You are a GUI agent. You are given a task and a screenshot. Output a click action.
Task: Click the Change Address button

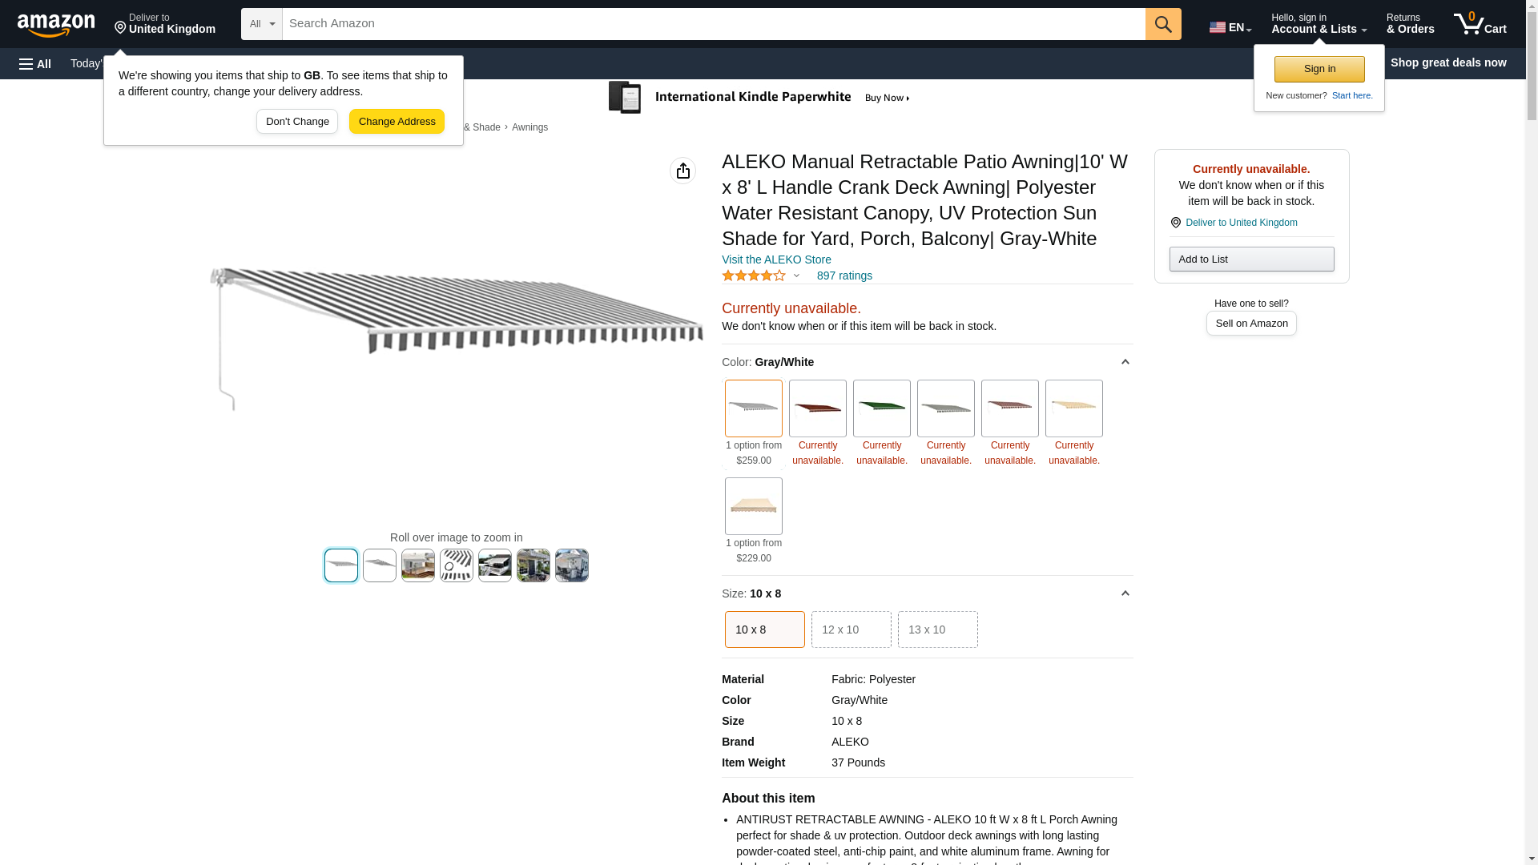[x=397, y=122]
